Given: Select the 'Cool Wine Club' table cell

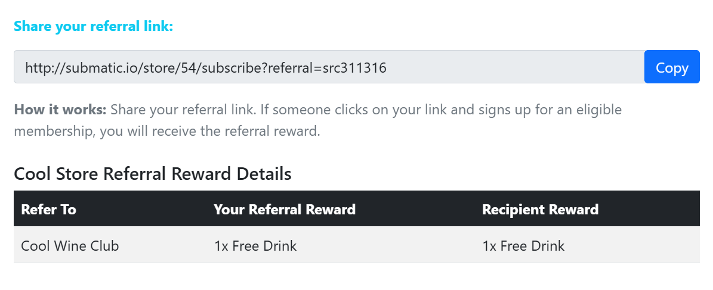Looking at the screenshot, I should 70,245.
